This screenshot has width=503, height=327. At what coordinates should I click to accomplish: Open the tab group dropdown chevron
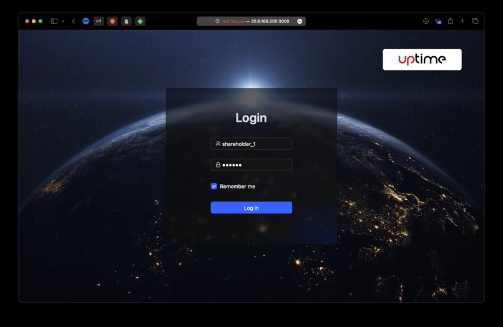pyautogui.click(x=64, y=21)
